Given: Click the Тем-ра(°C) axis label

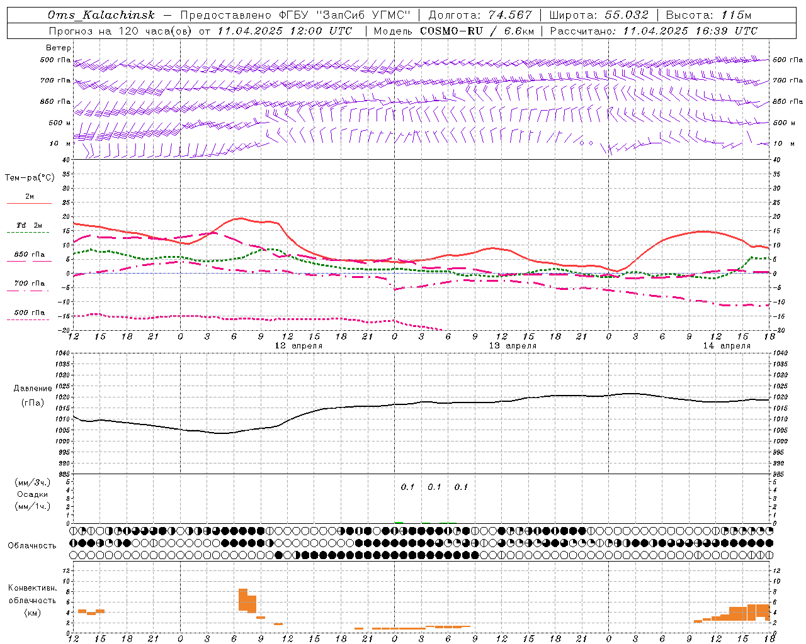Looking at the screenshot, I should pos(30,178).
